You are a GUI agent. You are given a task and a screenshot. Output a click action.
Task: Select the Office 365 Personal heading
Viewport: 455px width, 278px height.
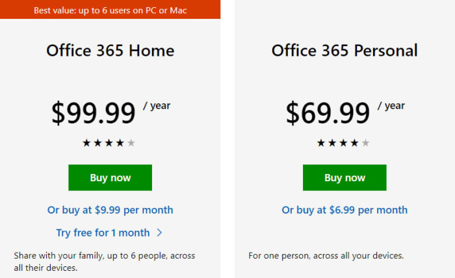pos(344,51)
